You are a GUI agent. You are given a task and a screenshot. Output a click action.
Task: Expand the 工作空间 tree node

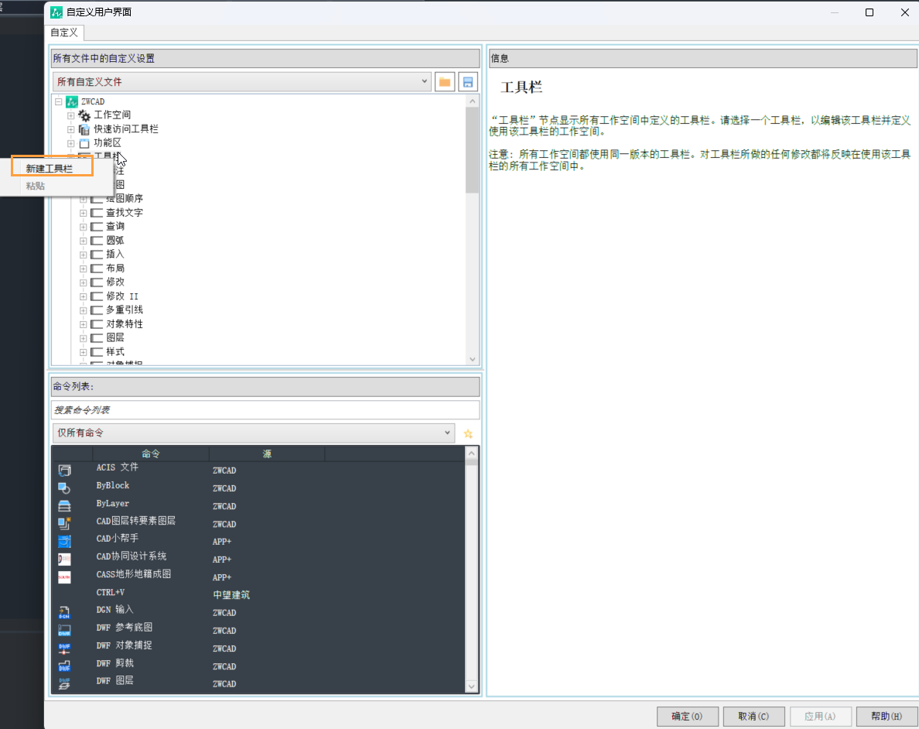pyautogui.click(x=71, y=115)
